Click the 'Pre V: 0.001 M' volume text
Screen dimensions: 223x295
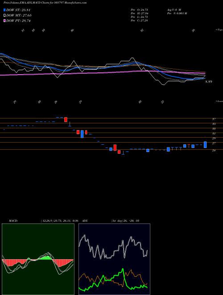click(177, 13)
